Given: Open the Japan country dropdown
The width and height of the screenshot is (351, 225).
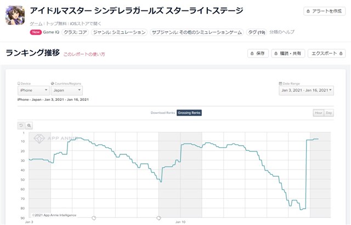Looking at the screenshot, I should coord(67,90).
